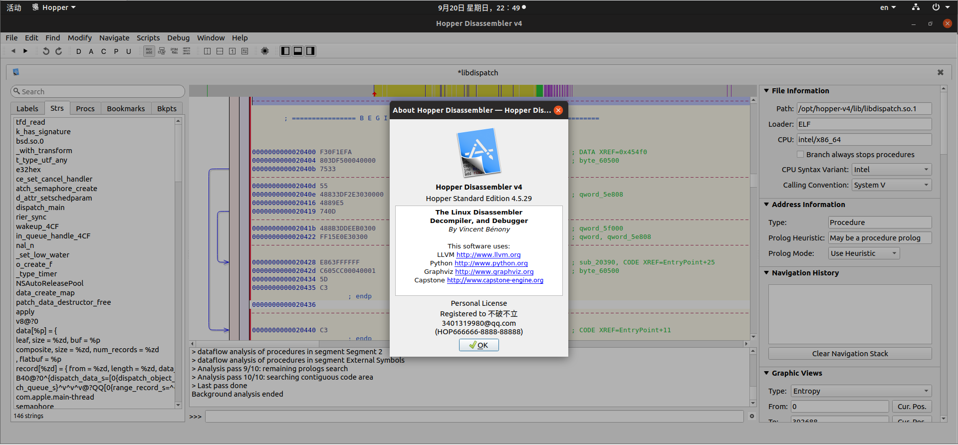Screen dimensions: 958x445
Task: Mark as code with the C button
Action: point(104,51)
